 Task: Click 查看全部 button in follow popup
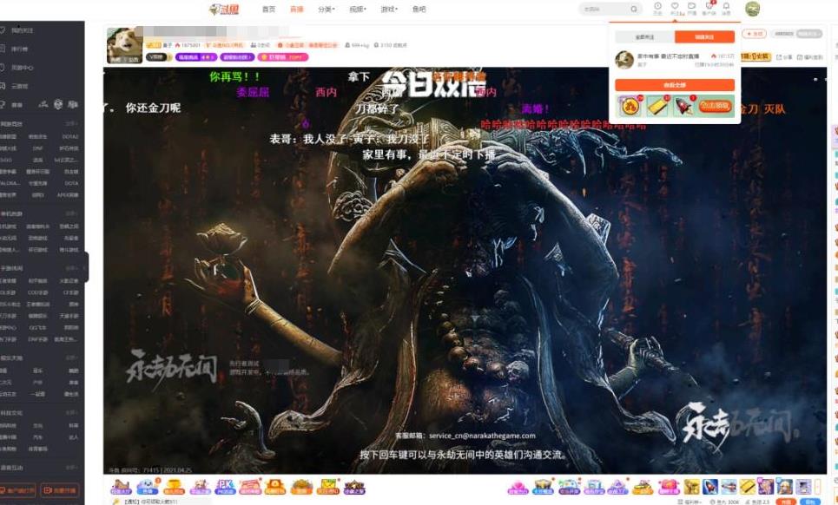(675, 85)
